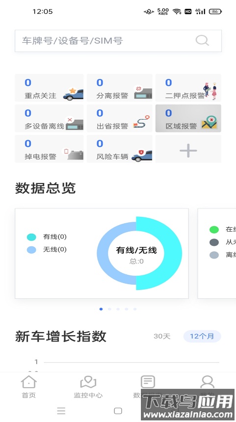Tap the 12:05 clock in status bar
Screen dimensions: 236x422
point(43,12)
